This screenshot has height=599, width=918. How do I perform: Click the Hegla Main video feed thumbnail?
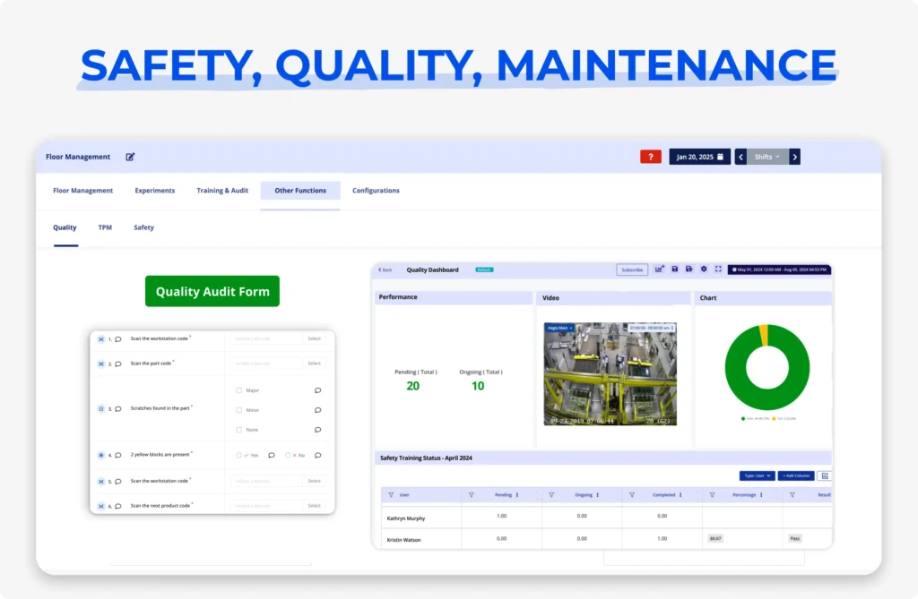click(612, 374)
